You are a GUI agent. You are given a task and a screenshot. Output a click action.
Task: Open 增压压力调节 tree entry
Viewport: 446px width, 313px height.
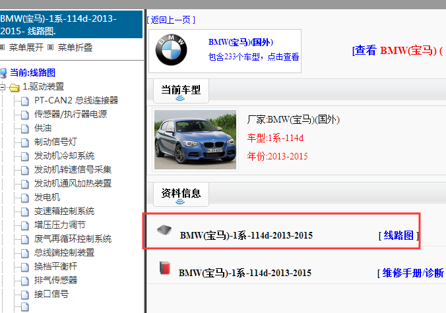click(x=60, y=225)
